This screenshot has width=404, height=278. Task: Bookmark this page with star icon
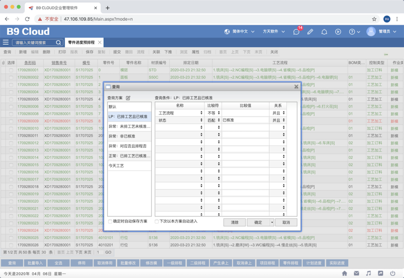374,19
